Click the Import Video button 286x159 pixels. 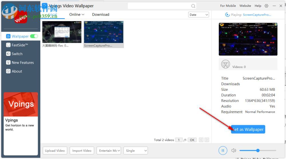pos(82,150)
